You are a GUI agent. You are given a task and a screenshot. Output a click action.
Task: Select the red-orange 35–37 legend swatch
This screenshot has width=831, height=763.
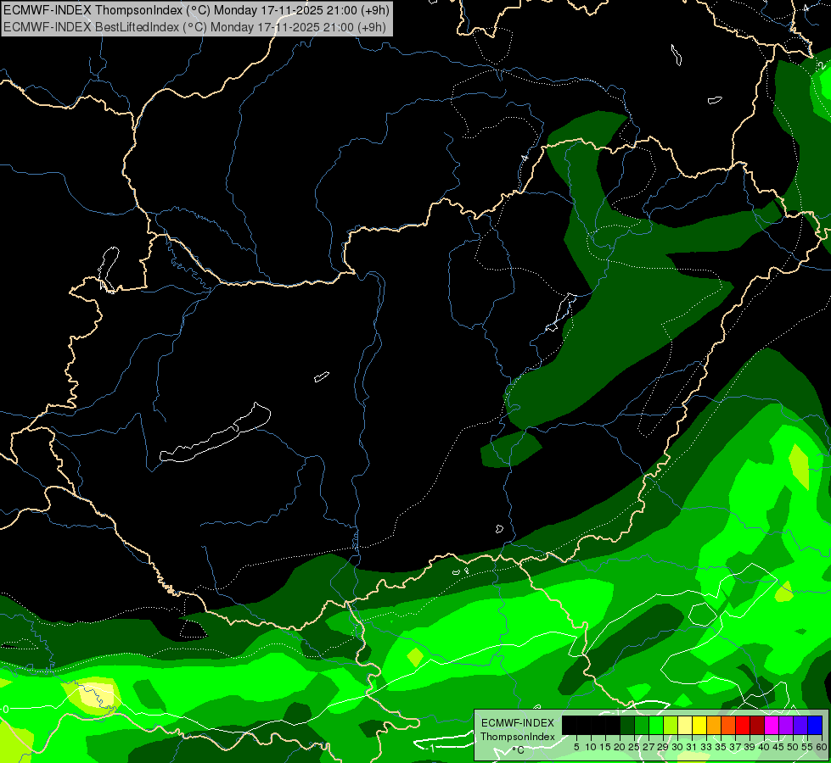[x=728, y=726]
